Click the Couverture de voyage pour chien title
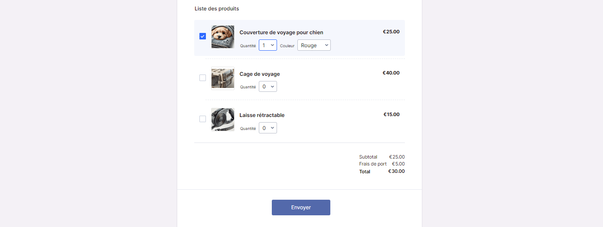The image size is (603, 227). [x=281, y=32]
